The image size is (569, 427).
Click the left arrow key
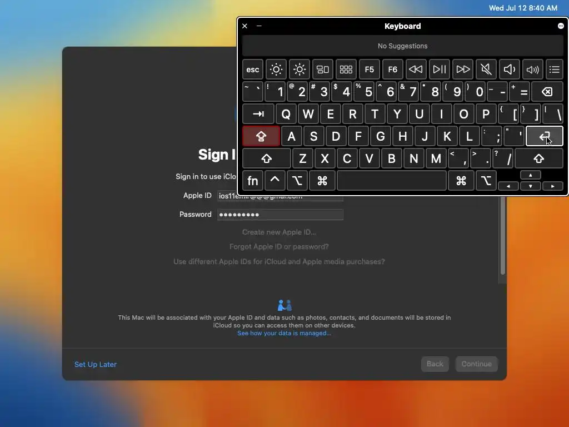pos(508,186)
